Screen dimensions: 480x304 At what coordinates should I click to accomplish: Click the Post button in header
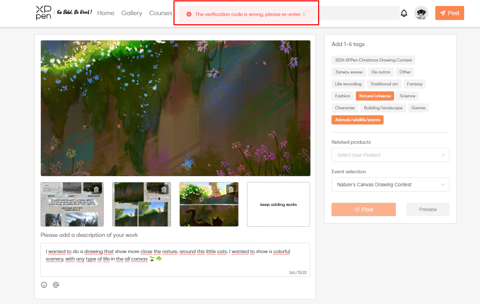tap(449, 13)
